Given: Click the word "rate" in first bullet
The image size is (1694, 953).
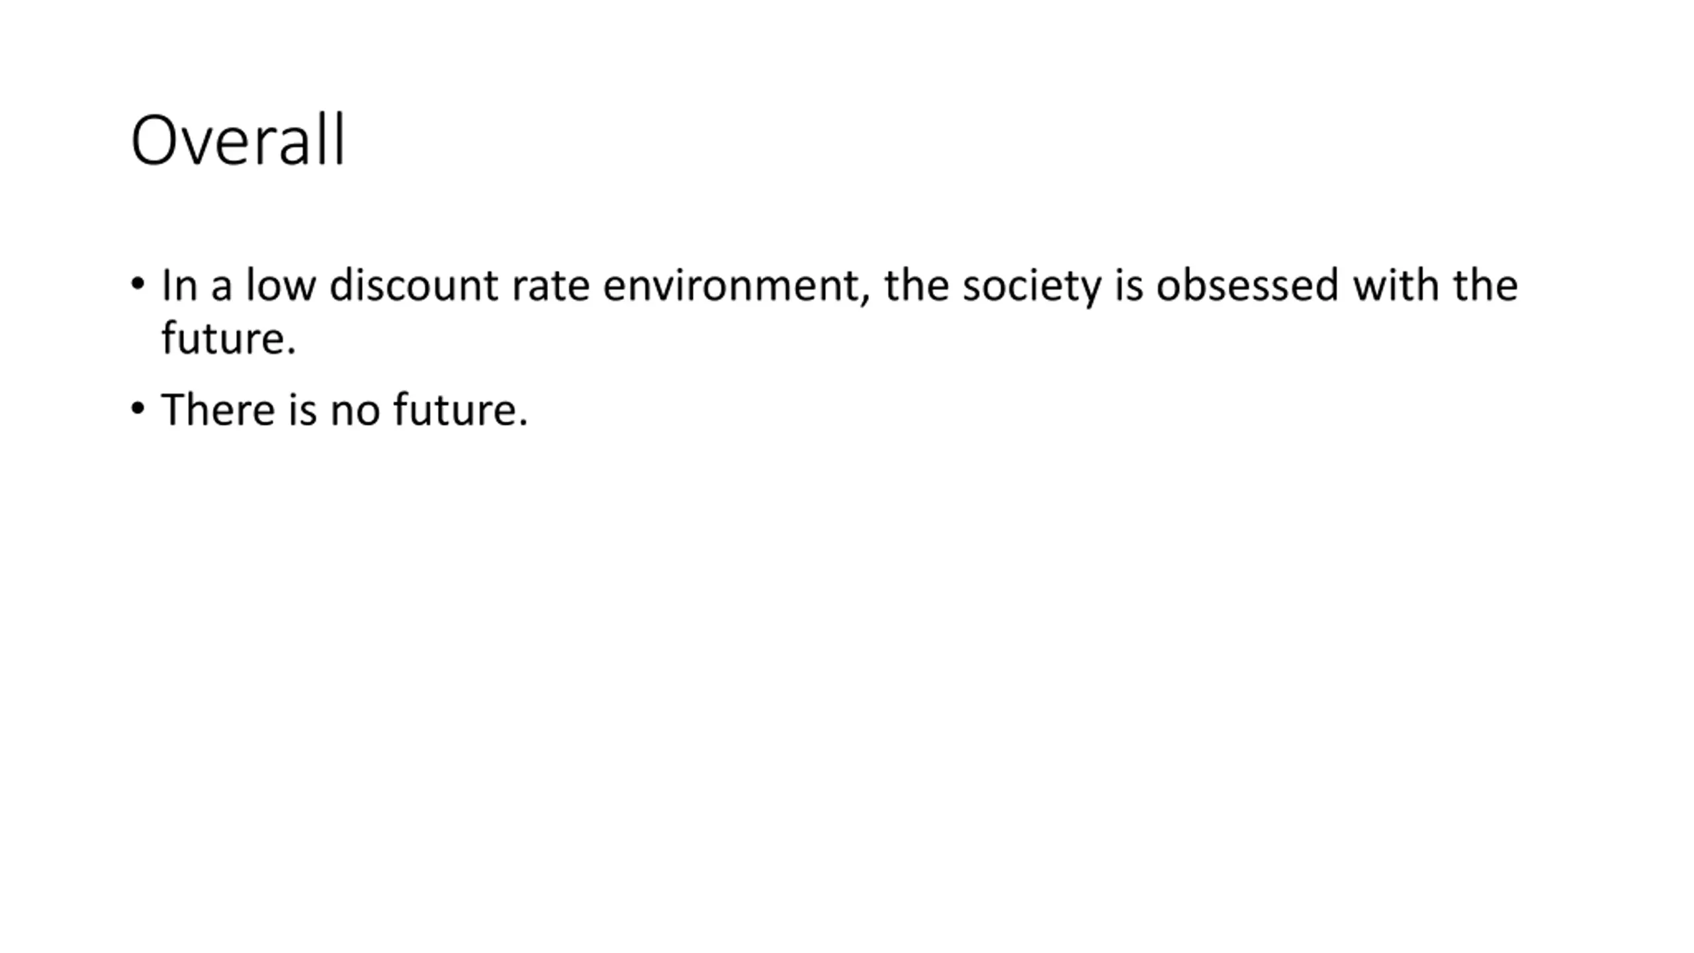Looking at the screenshot, I should (x=551, y=287).
